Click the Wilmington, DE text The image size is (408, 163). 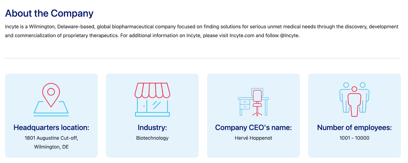[x=51, y=147]
